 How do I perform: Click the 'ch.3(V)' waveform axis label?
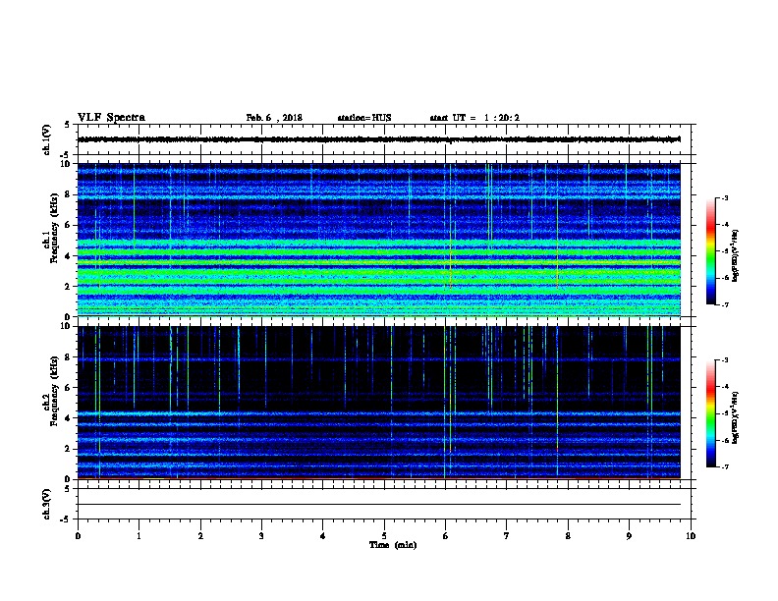pyautogui.click(x=46, y=504)
